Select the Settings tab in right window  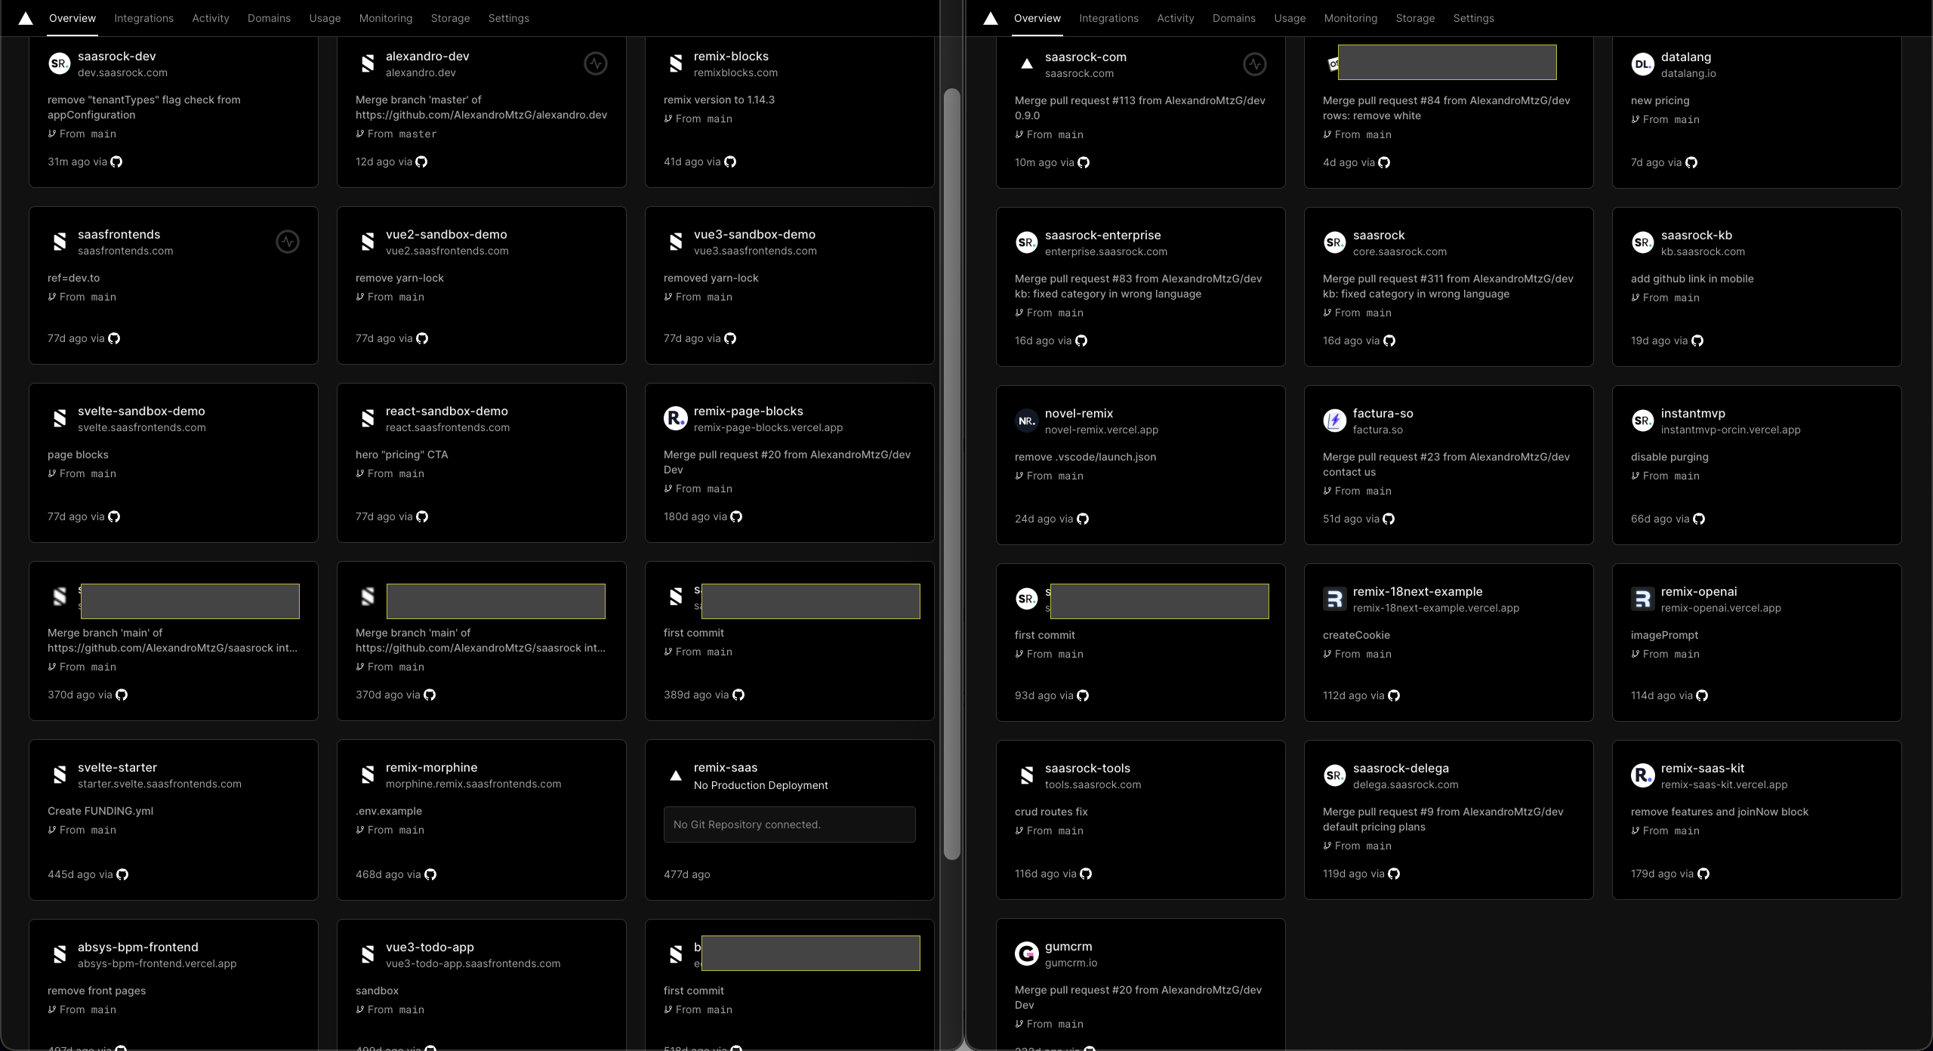tap(1474, 18)
